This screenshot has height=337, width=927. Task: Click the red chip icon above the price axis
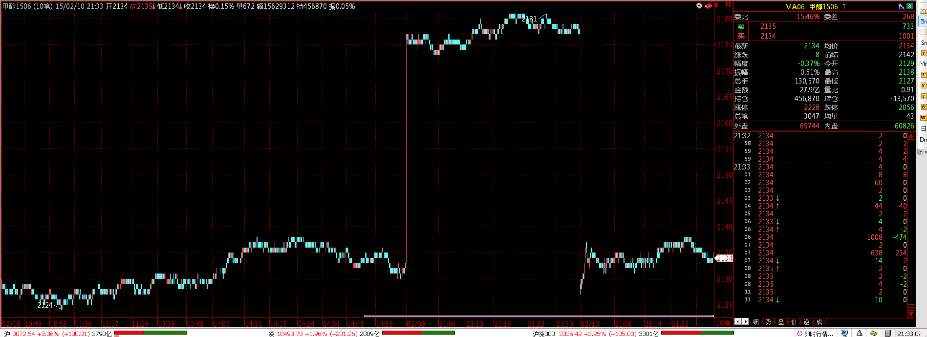coord(709,6)
